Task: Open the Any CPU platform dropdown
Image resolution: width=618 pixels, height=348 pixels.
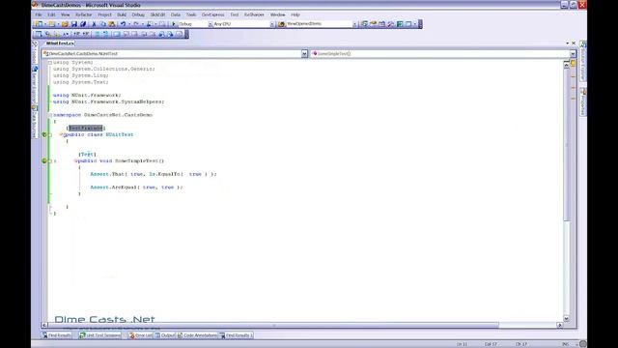Action: (272, 24)
